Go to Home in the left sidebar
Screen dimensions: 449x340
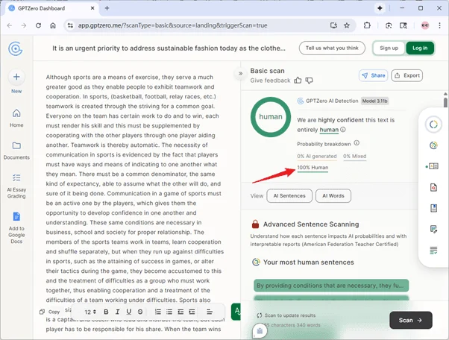[x=16, y=118]
